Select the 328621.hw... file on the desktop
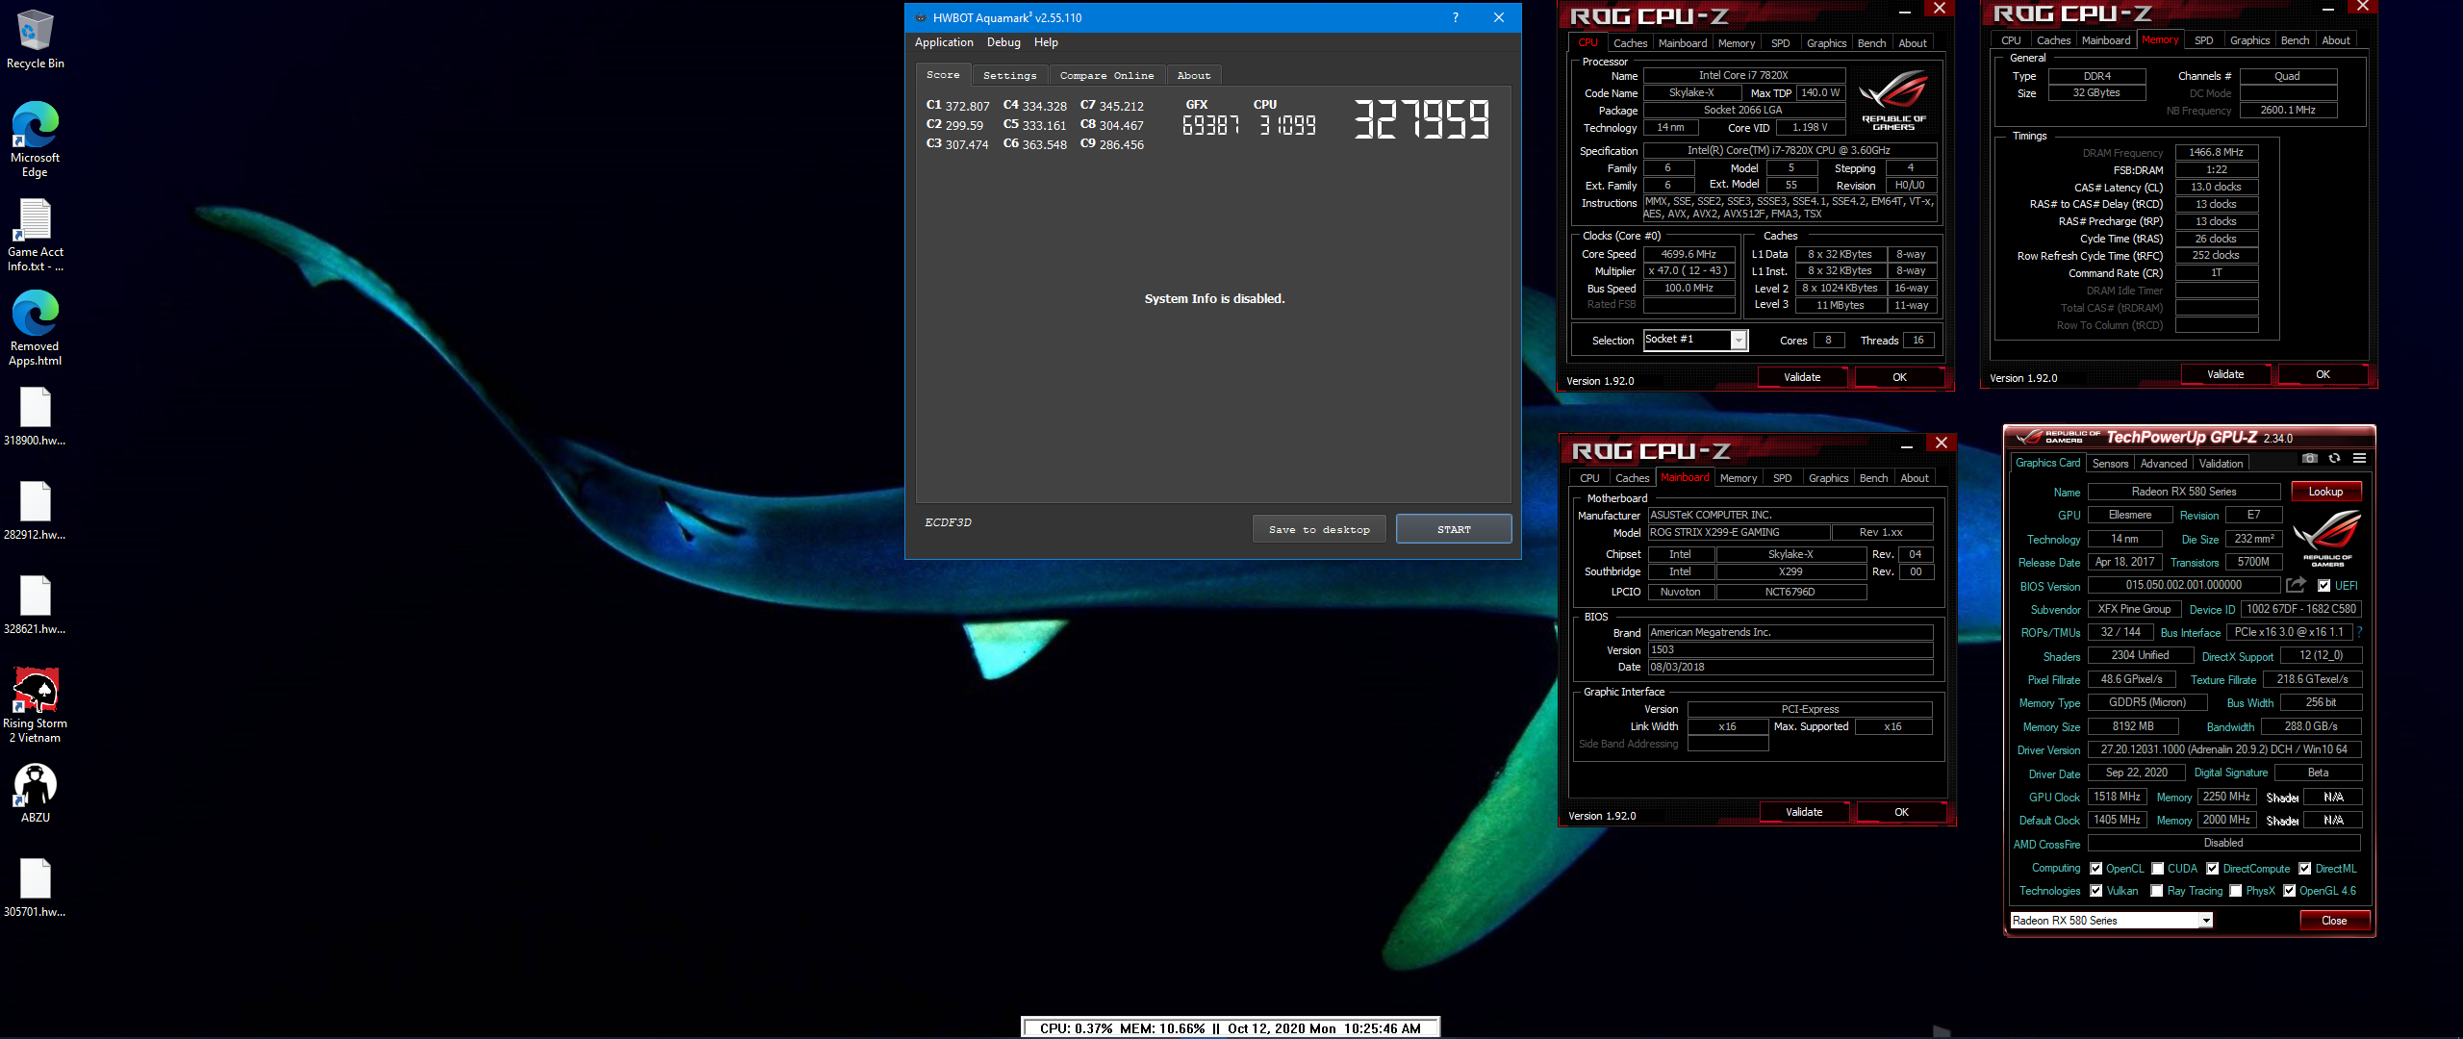2463x1039 pixels. tap(35, 605)
